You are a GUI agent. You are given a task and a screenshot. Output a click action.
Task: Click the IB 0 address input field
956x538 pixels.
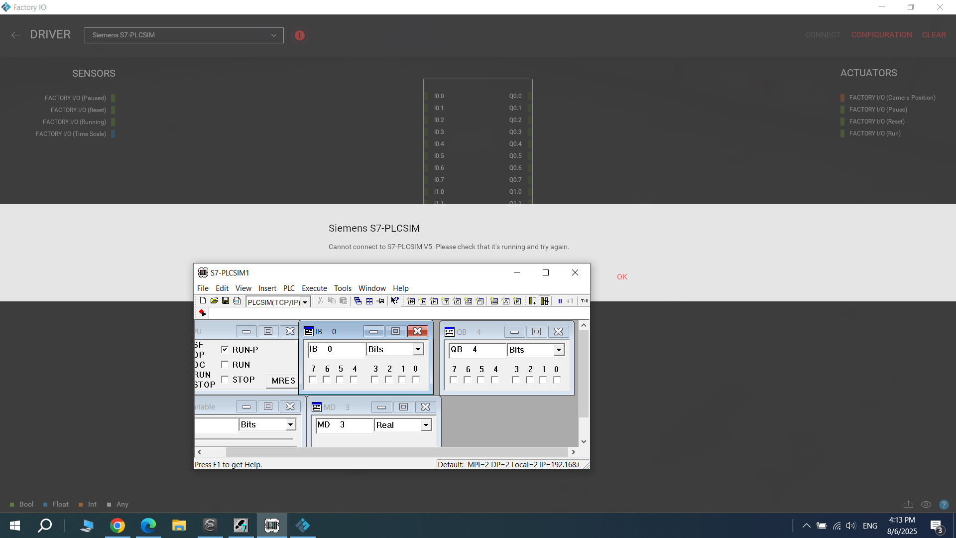pos(337,349)
